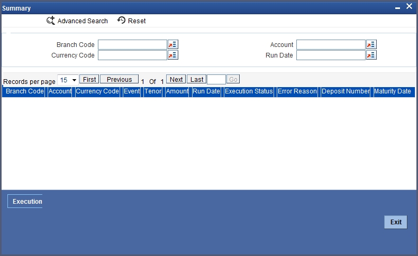Click the Exit button
Image resolution: width=418 pixels, height=256 pixels.
(x=396, y=222)
